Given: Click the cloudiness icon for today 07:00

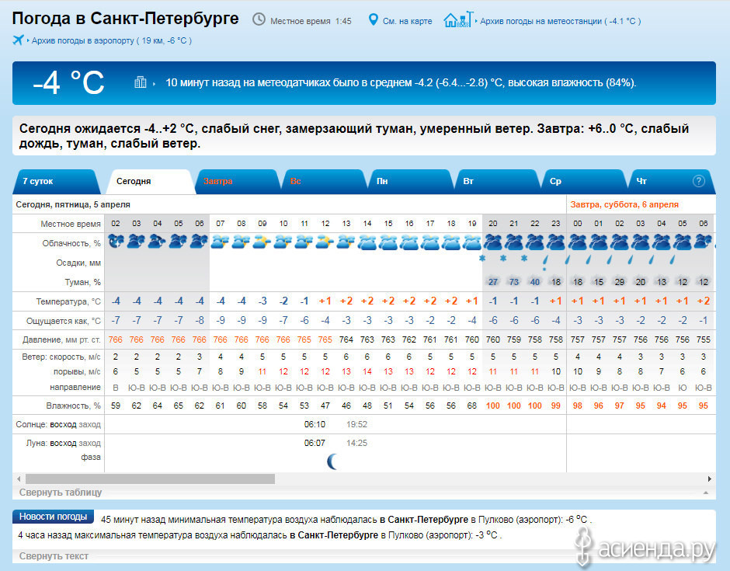Looking at the screenshot, I should (x=221, y=242).
